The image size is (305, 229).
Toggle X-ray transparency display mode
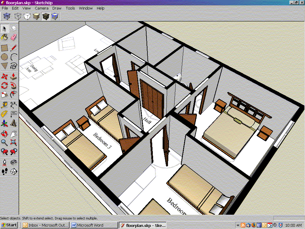point(7,16)
